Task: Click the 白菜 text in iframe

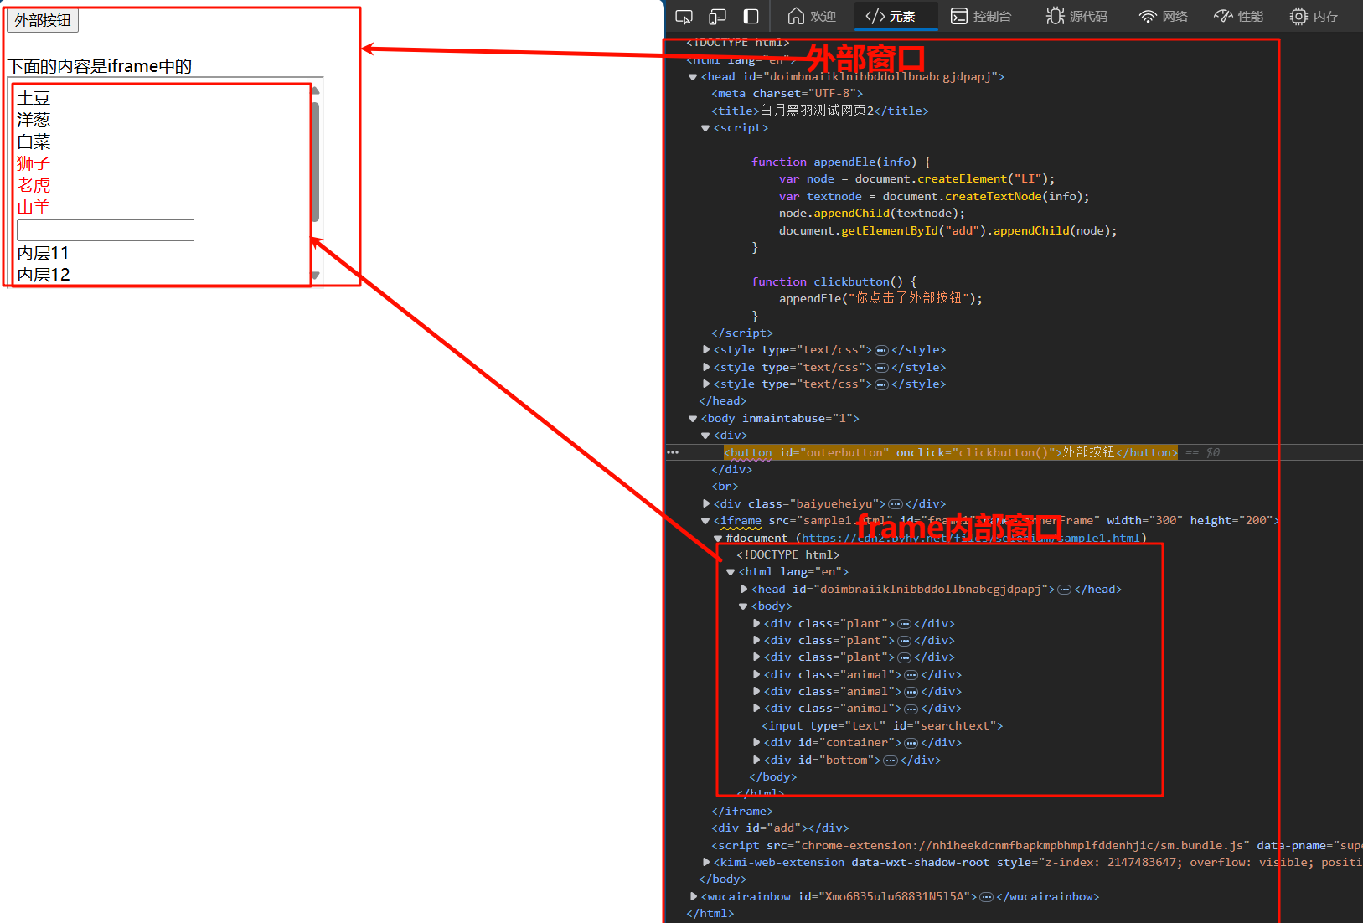Action: 34,142
